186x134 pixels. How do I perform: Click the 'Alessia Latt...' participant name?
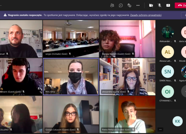(x=166, y=61)
